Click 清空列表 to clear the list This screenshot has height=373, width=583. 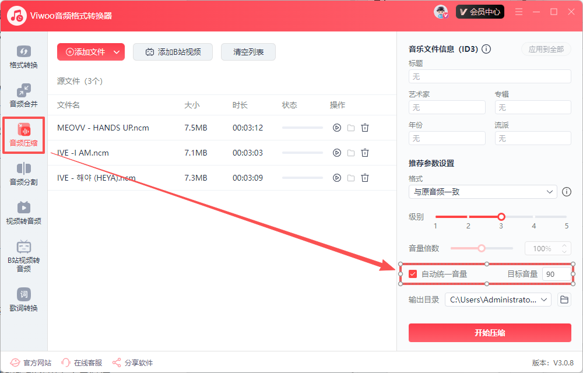click(x=248, y=52)
